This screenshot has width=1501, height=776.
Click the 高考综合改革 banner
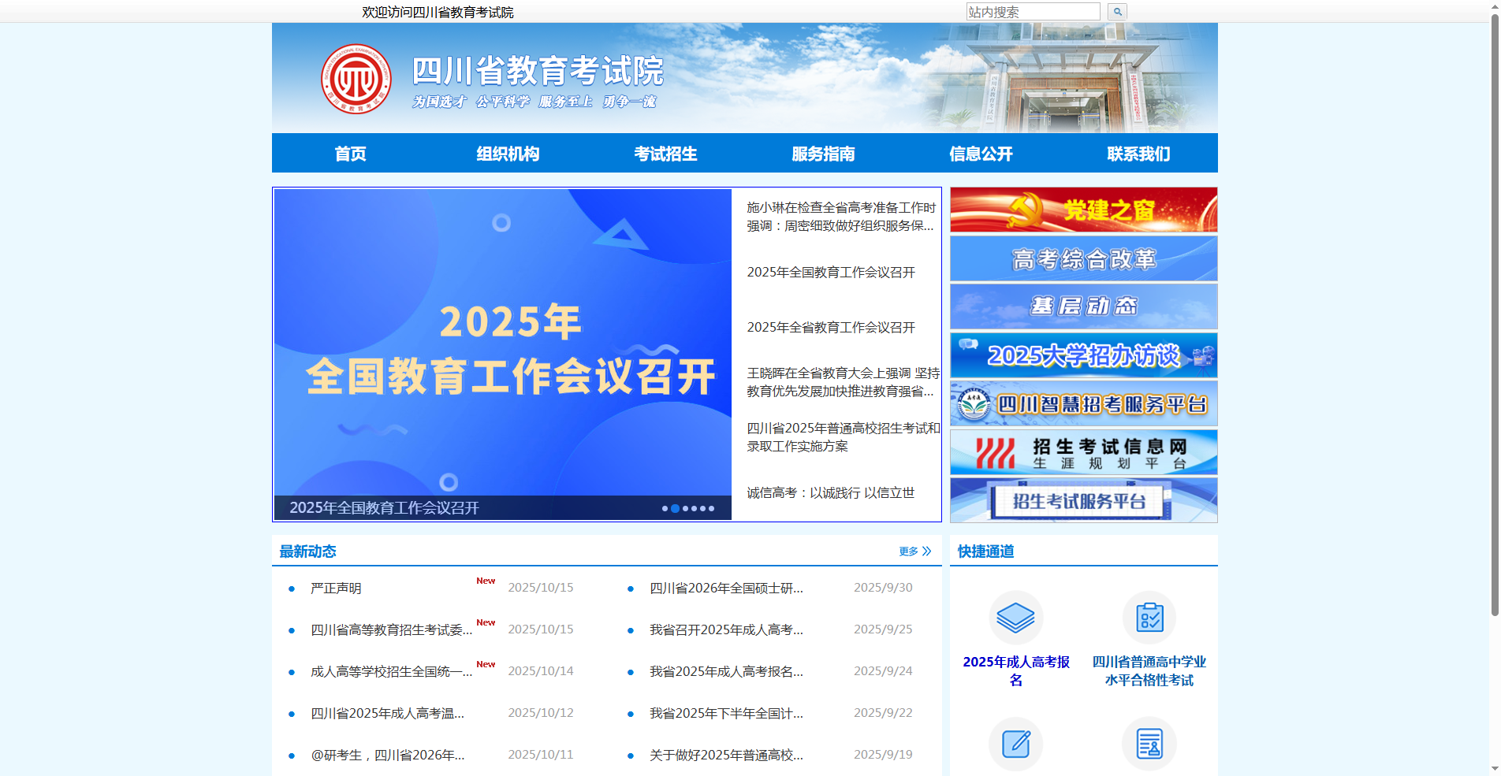1083,258
